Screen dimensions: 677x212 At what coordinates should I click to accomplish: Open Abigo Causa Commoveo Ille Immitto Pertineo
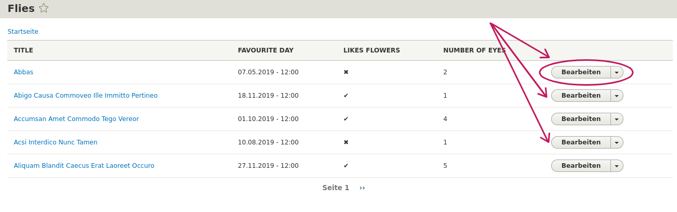coord(86,96)
